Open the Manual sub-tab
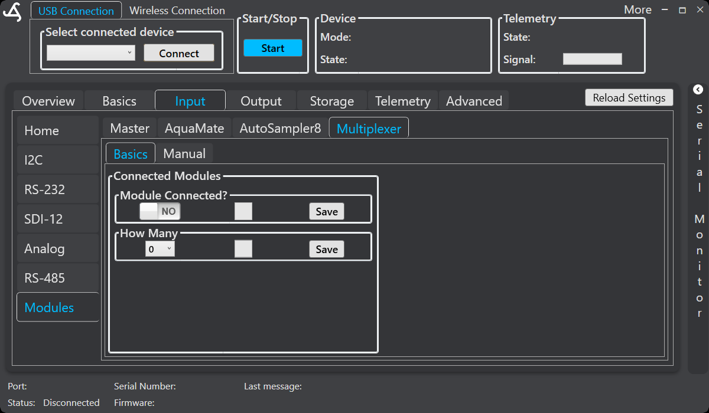This screenshot has width=709, height=413. click(184, 153)
